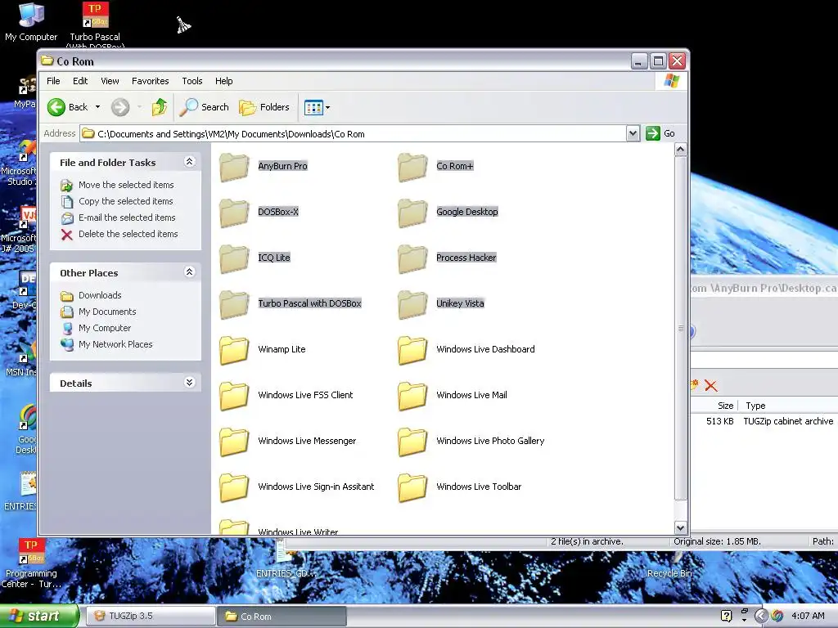Select the Windows Live Toolbar folder icon
Image resolution: width=838 pixels, height=628 pixels.
click(412, 487)
